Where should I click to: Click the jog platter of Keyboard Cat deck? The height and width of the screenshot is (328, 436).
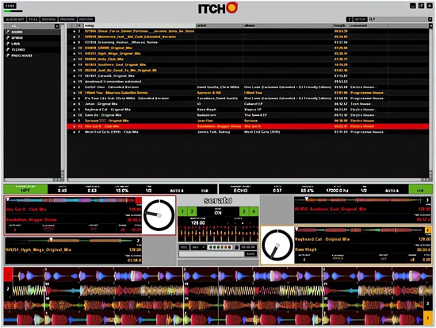click(x=277, y=245)
